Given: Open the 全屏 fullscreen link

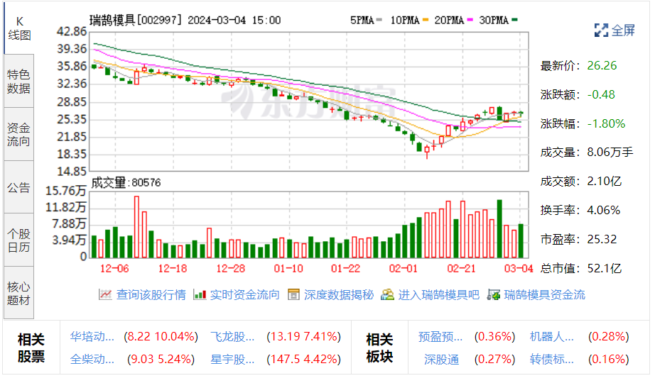Looking at the screenshot, I should click(x=623, y=30).
